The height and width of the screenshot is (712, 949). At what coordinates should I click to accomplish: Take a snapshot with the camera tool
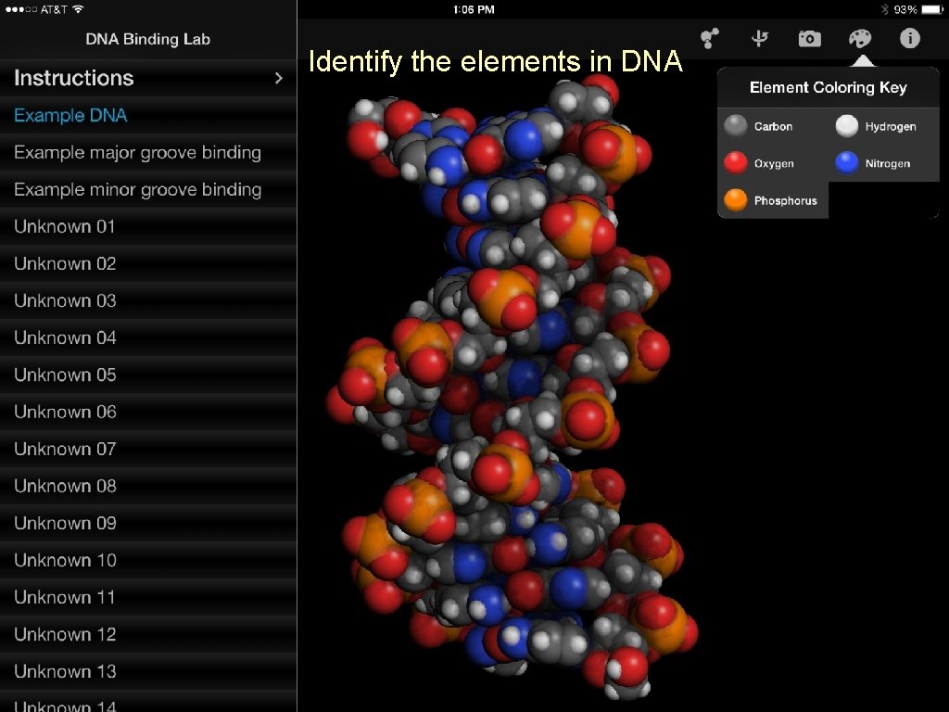click(809, 38)
